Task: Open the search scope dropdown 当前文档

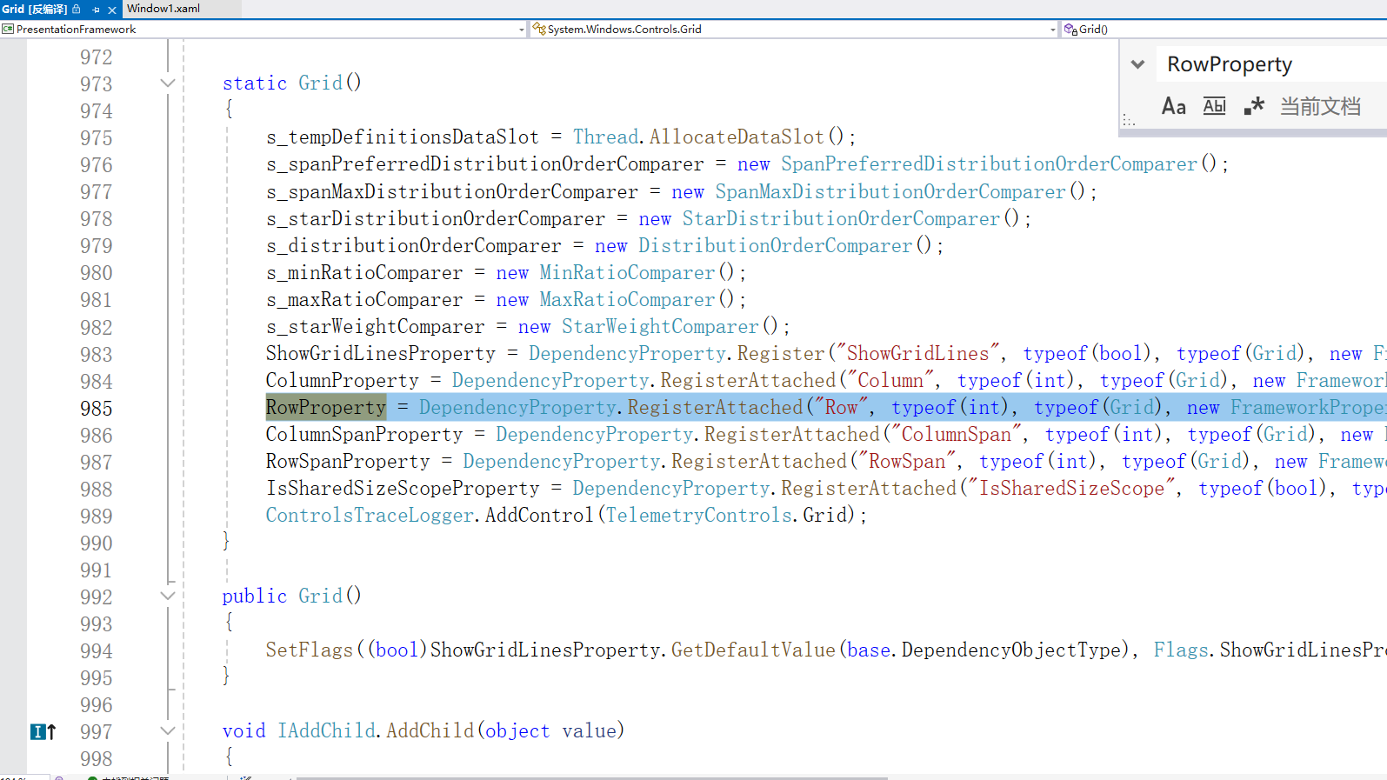Action: (x=1320, y=106)
